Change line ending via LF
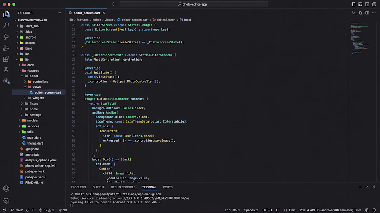The image size is (380, 213). [278, 210]
